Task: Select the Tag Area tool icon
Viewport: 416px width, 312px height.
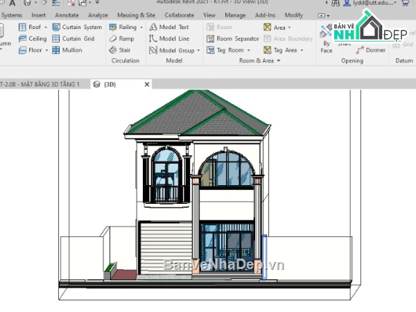Action: point(268,50)
